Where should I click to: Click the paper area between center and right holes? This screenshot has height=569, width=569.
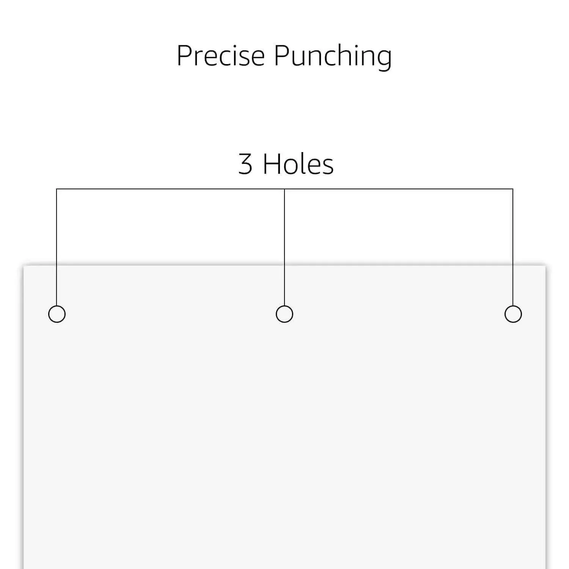[399, 314]
